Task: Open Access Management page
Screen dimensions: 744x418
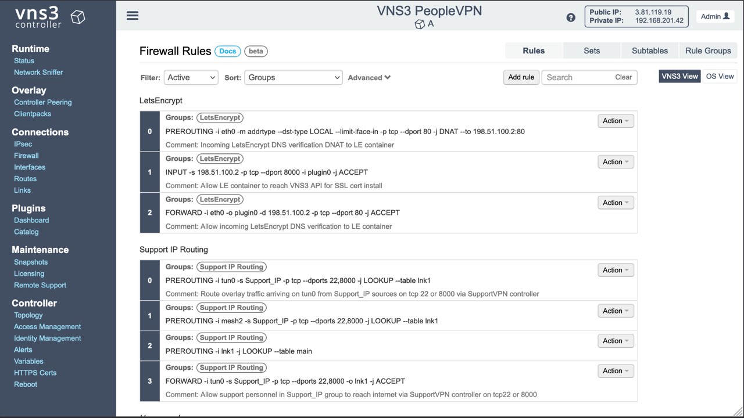Action: tap(48, 327)
